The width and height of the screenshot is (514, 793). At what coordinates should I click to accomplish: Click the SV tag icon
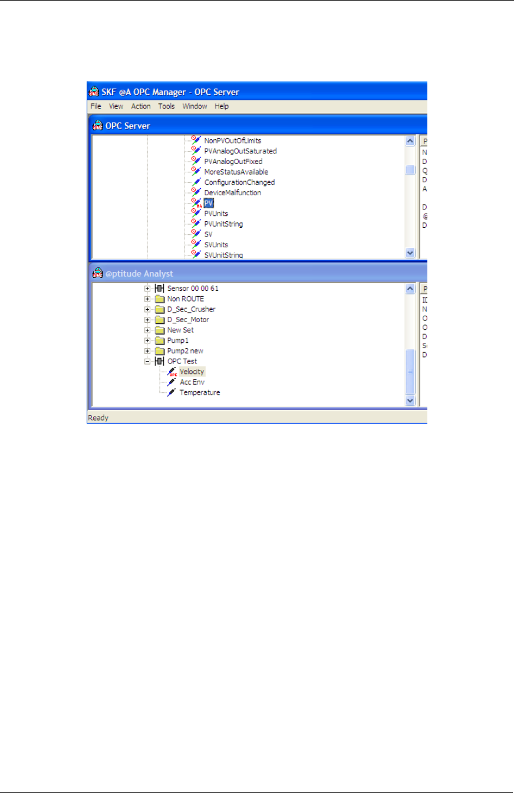tap(196, 234)
